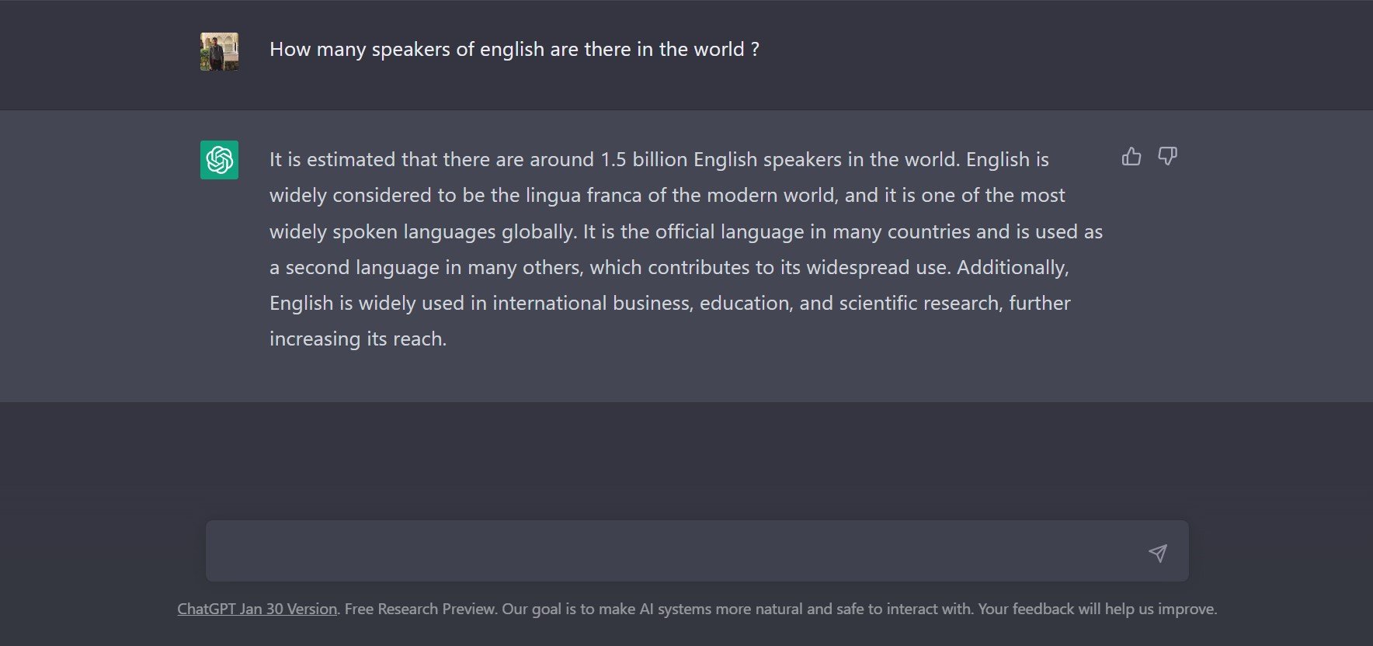Click "international business" in the response
This screenshot has width=1373, height=646.
[590, 304]
